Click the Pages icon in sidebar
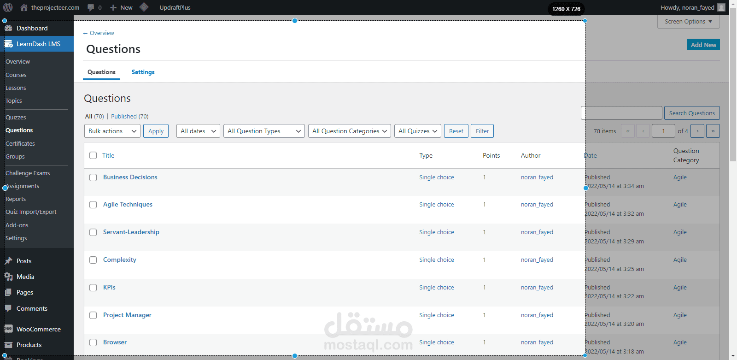The height and width of the screenshot is (360, 737). pos(8,292)
